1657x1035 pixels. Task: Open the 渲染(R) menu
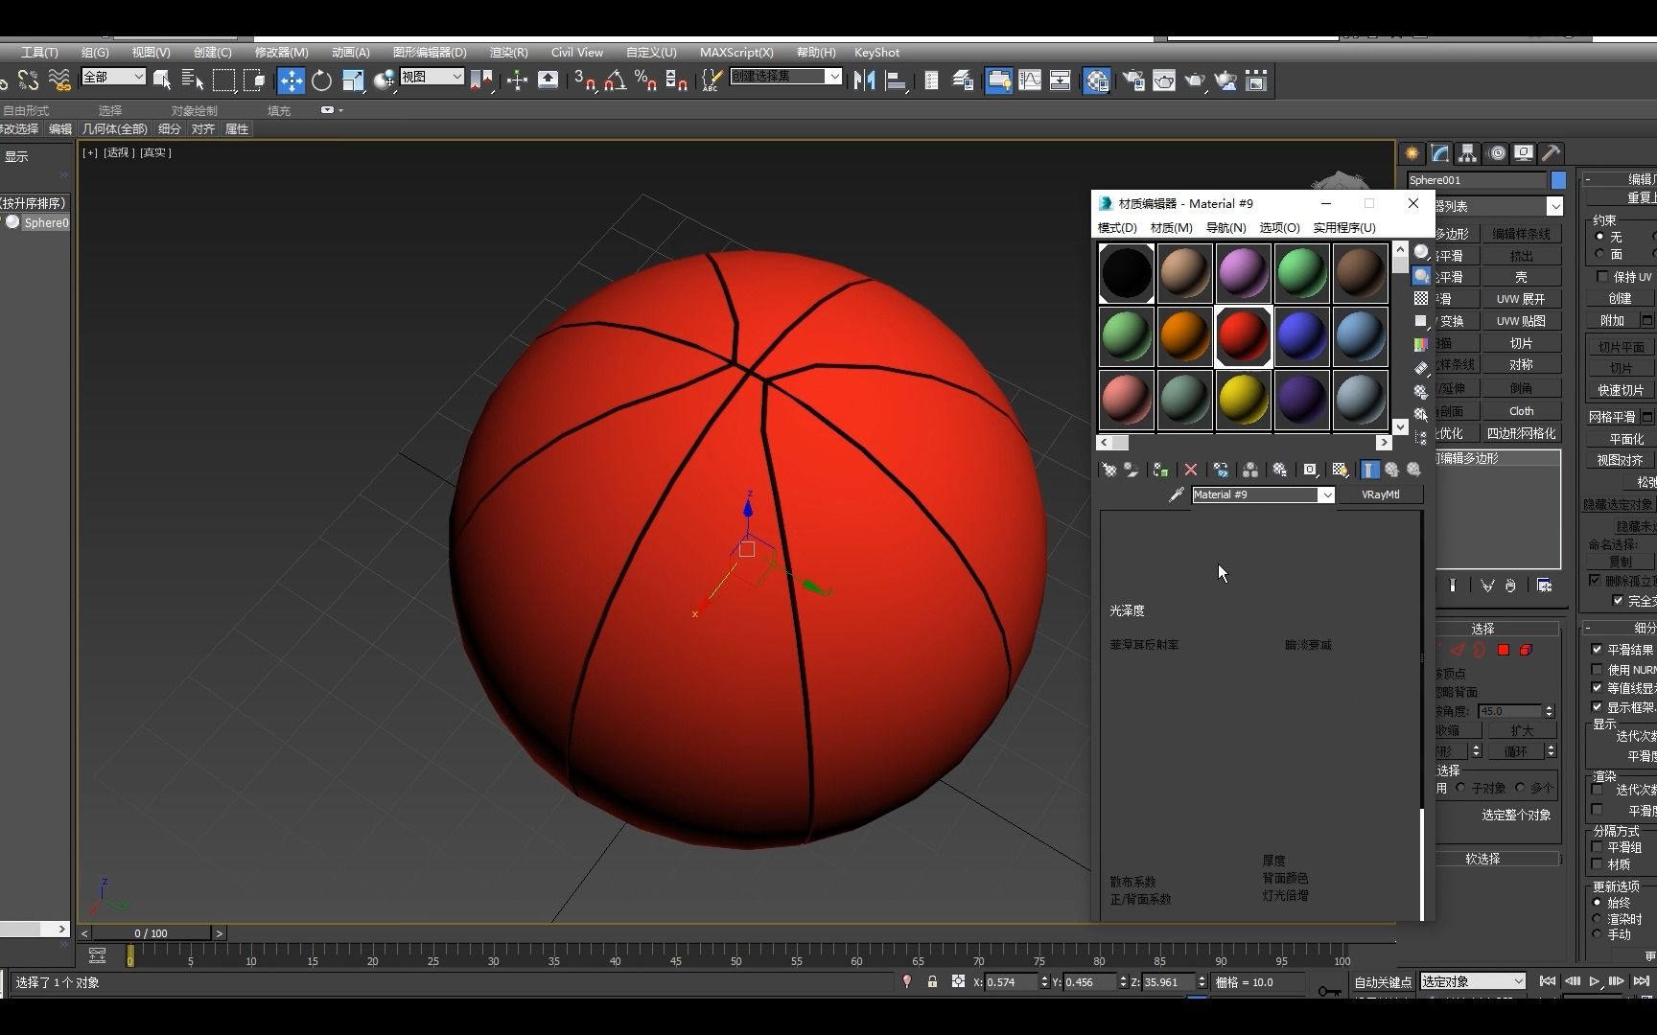pos(508,53)
